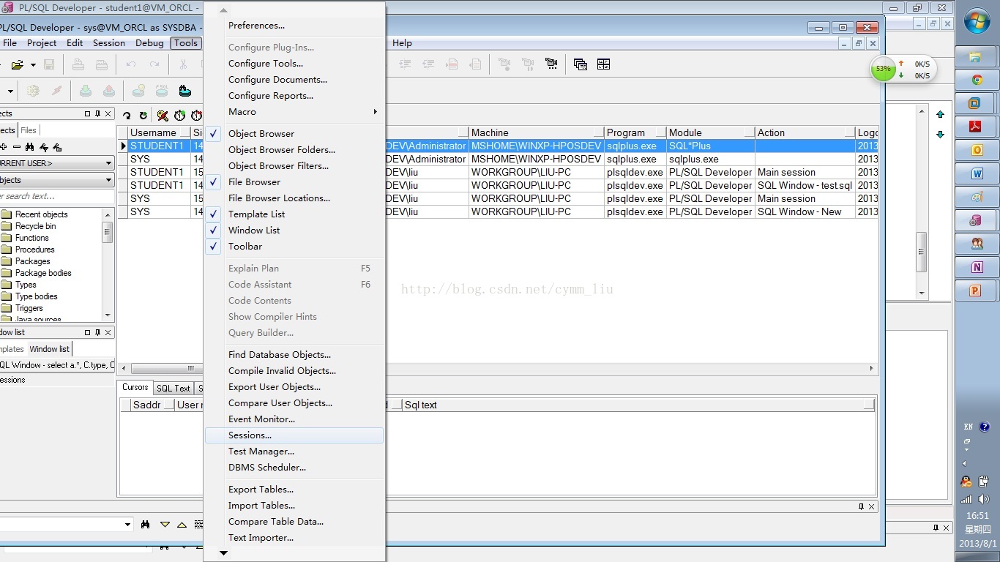The width and height of the screenshot is (1000, 562).
Task: Click the Kill session icon
Action: [163, 116]
